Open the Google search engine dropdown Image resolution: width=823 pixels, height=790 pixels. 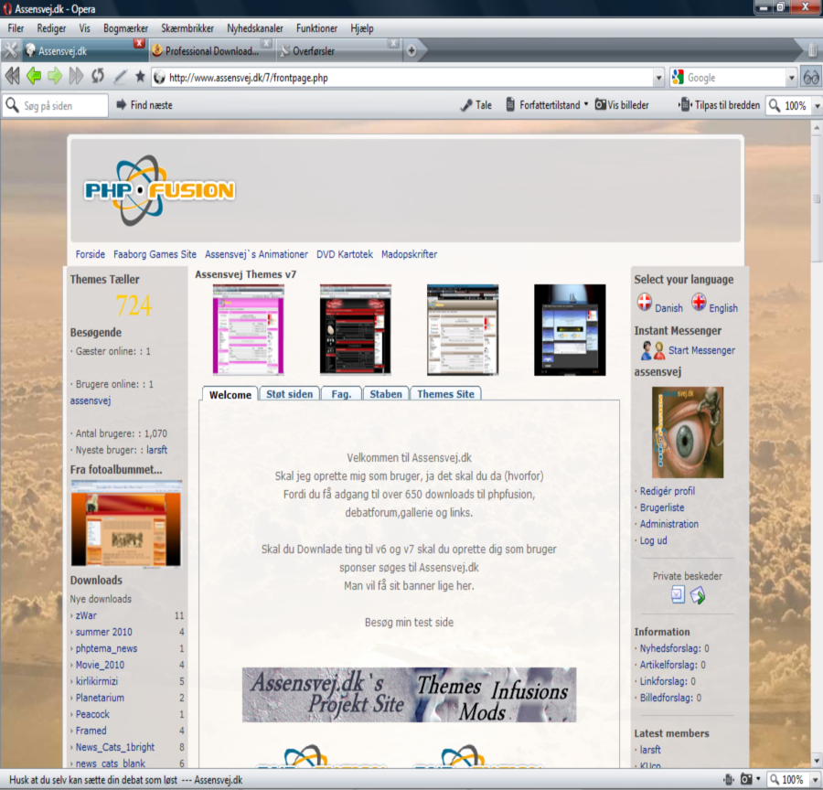click(x=792, y=79)
